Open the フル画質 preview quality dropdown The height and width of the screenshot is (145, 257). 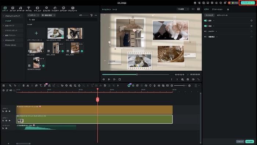(183, 9)
